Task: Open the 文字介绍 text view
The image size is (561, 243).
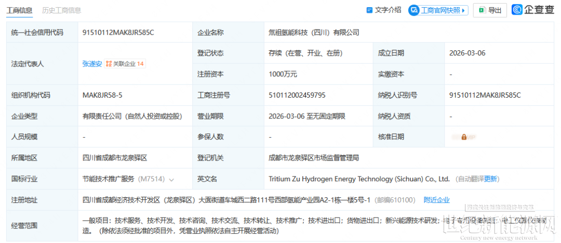Action: point(388,10)
